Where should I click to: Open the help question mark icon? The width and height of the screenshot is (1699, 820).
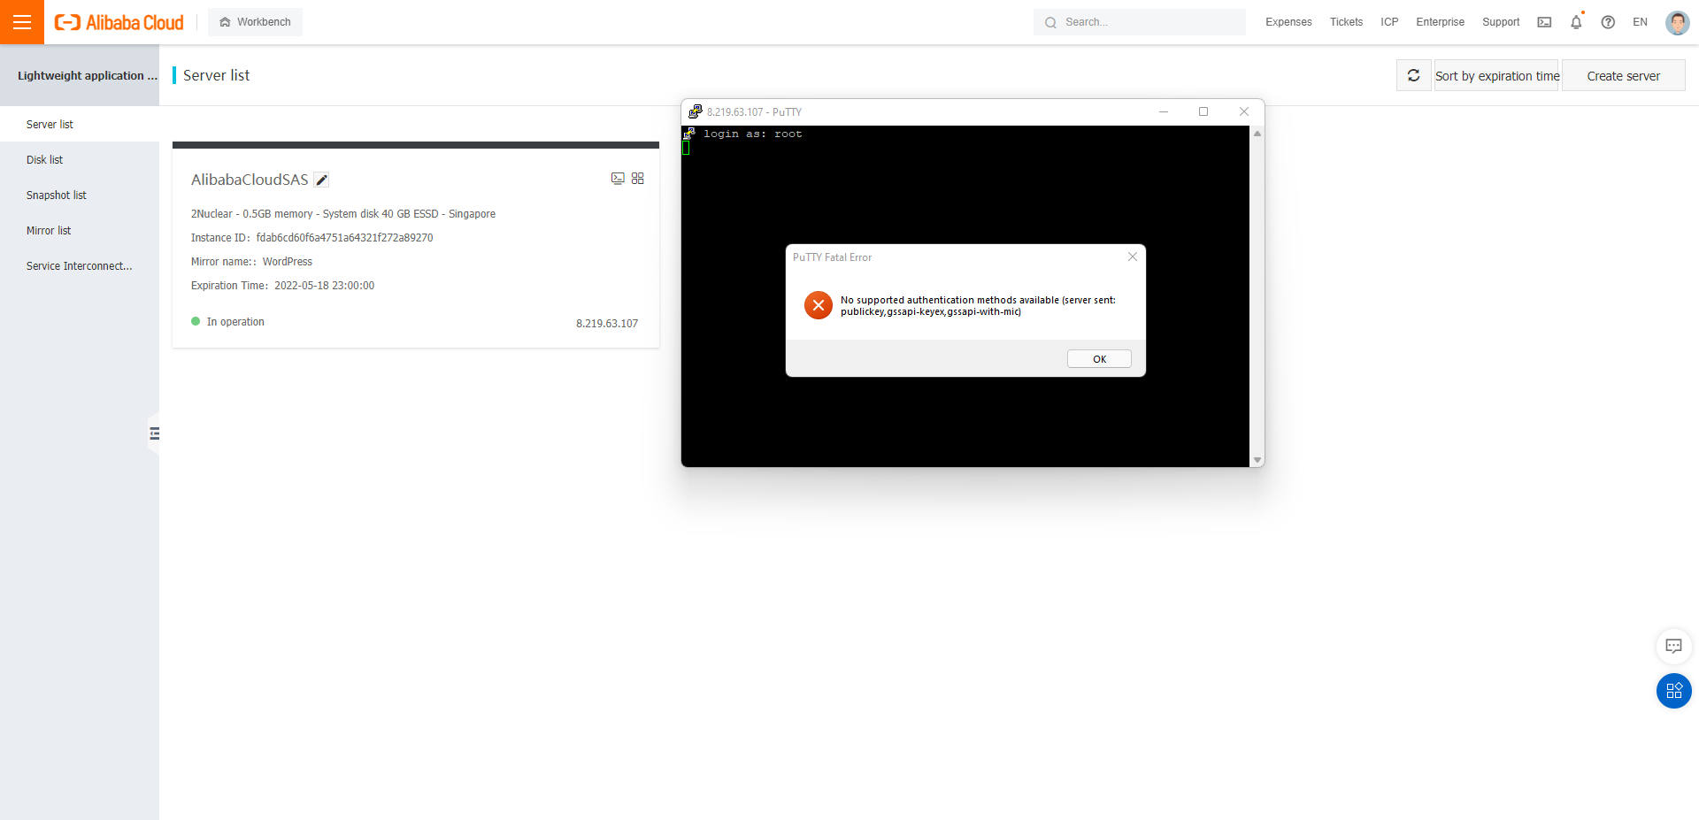pos(1608,22)
